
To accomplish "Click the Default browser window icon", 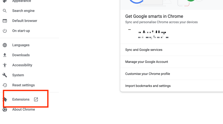I will [x=5, y=21].
